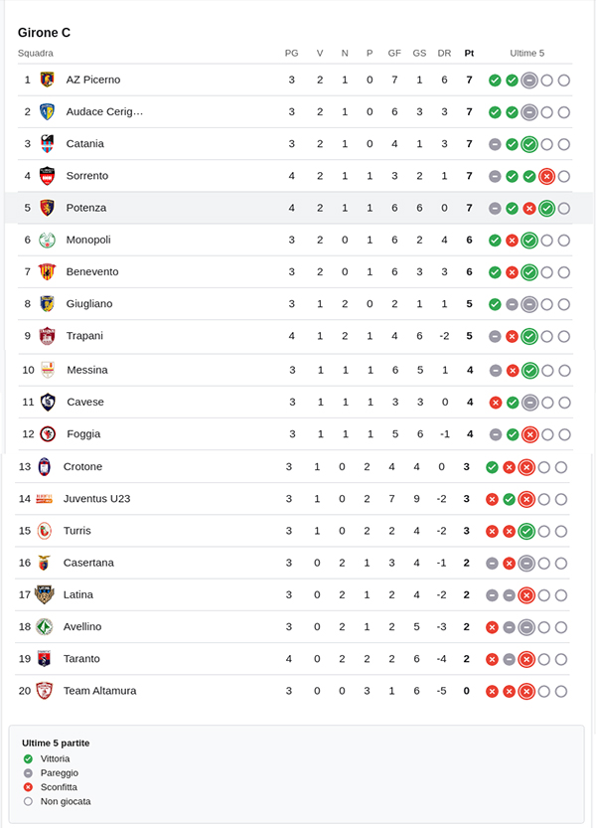Click Casertana's last grey draw icon
This screenshot has height=828, width=596.
(x=526, y=563)
